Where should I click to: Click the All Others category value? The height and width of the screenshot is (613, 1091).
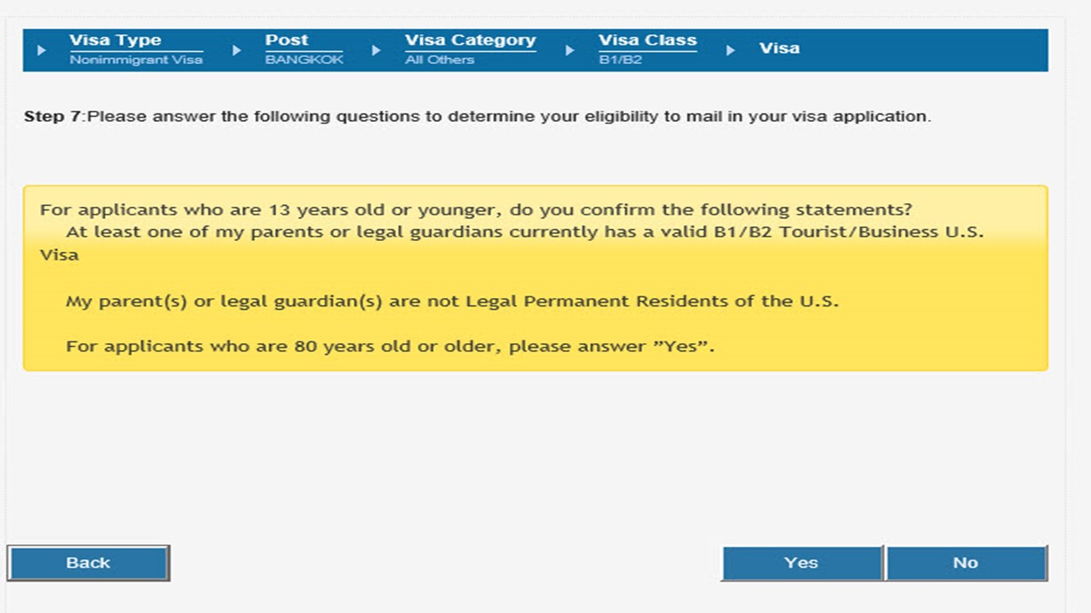pos(439,60)
